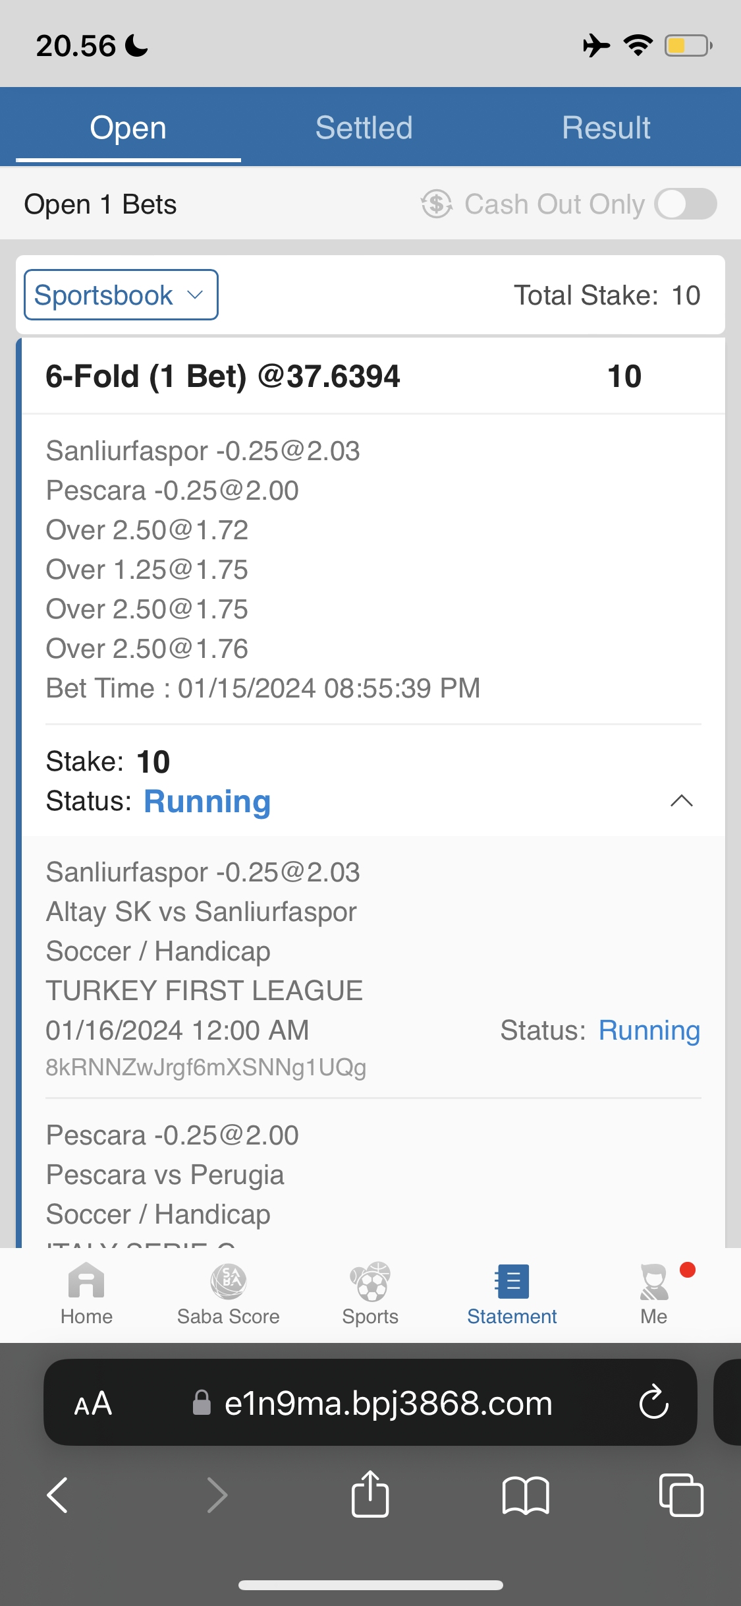The width and height of the screenshot is (741, 1606).
Task: Open the Sportsbook dropdown
Action: [121, 295]
